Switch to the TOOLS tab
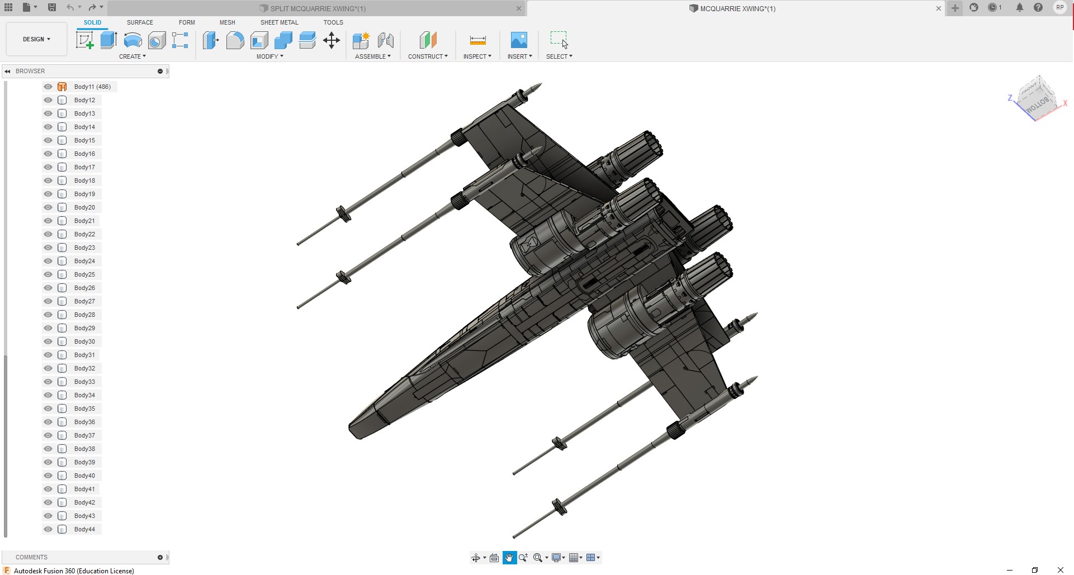This screenshot has height=575, width=1074. (333, 22)
